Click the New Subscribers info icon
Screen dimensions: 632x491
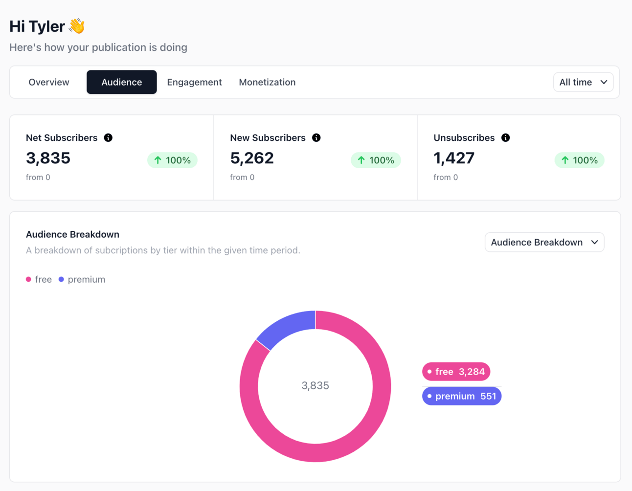click(x=316, y=138)
